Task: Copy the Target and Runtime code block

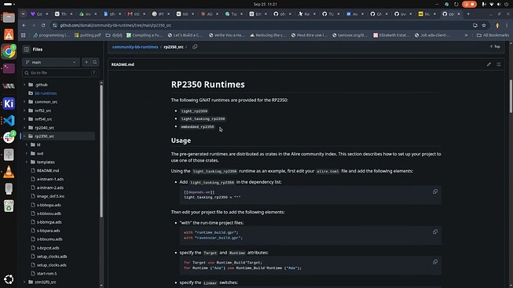Action: [435, 262]
